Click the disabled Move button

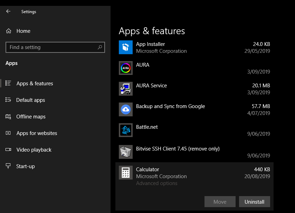[220, 202]
